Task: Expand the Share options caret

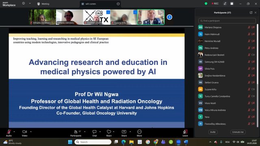Action: tap(130, 131)
